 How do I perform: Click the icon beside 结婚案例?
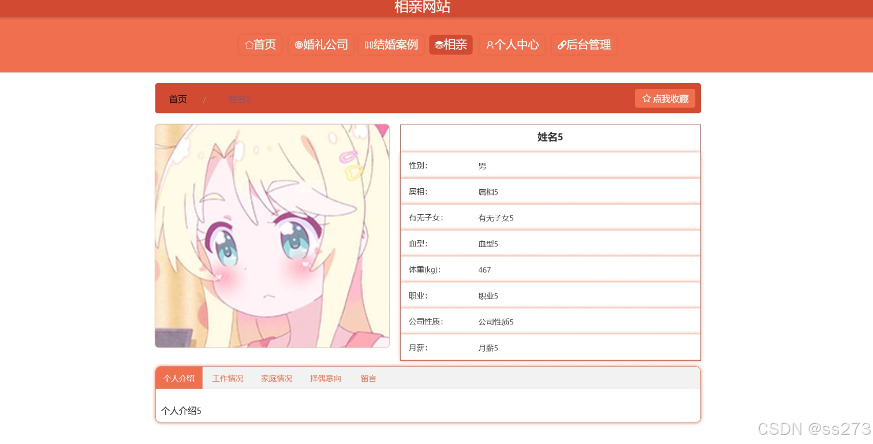[369, 45]
